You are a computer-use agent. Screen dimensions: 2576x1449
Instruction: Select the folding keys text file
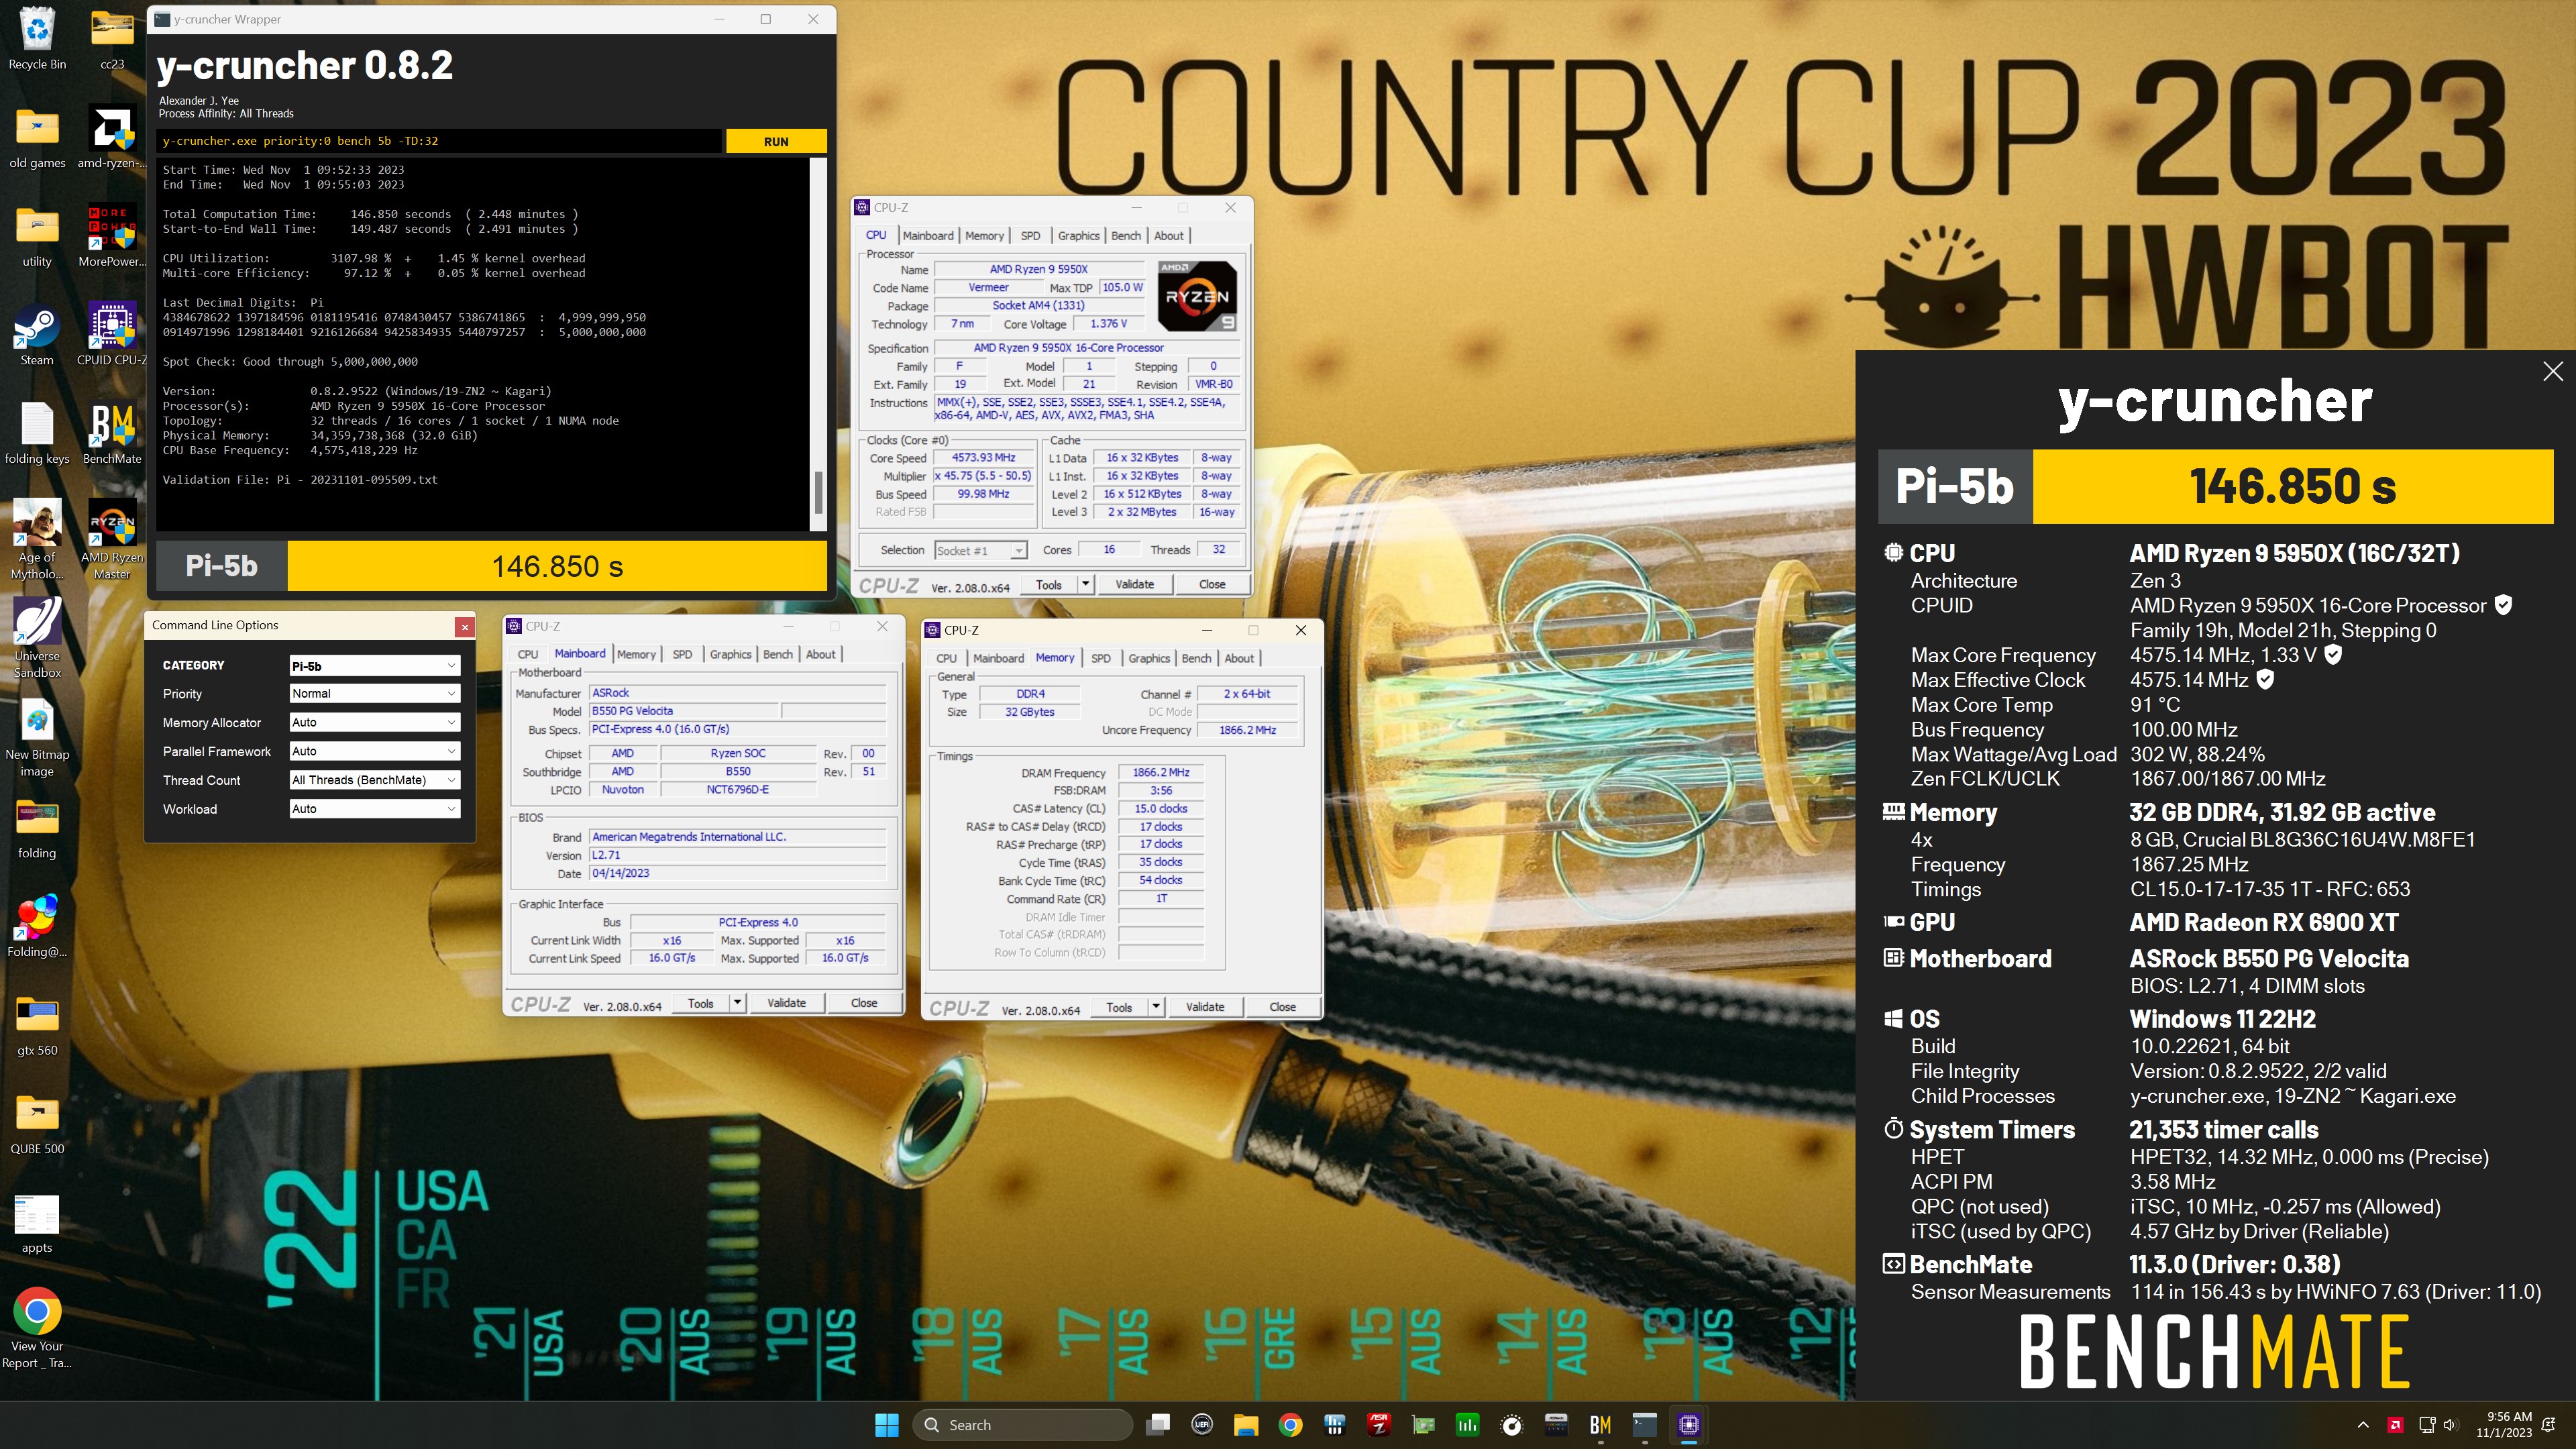37,433
